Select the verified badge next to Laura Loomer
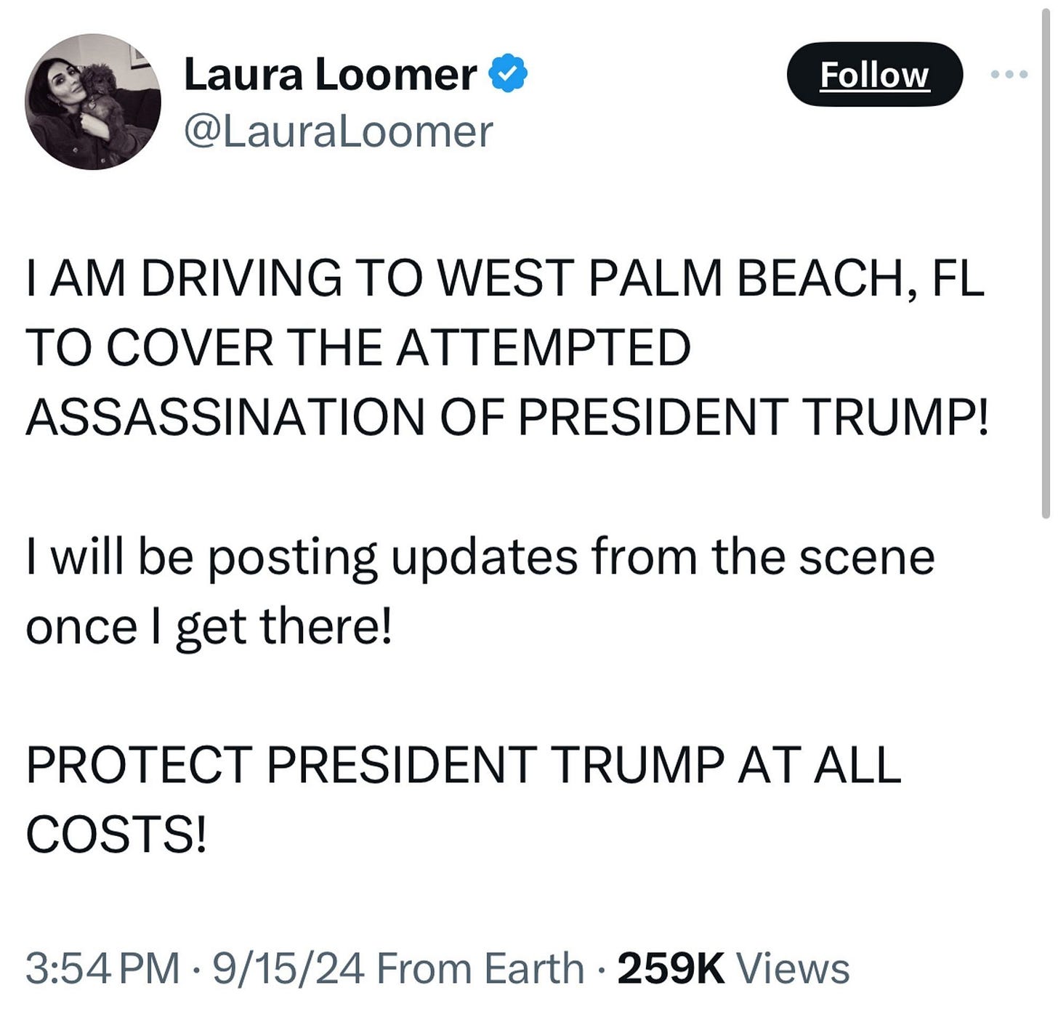1058x1030 pixels. point(509,71)
